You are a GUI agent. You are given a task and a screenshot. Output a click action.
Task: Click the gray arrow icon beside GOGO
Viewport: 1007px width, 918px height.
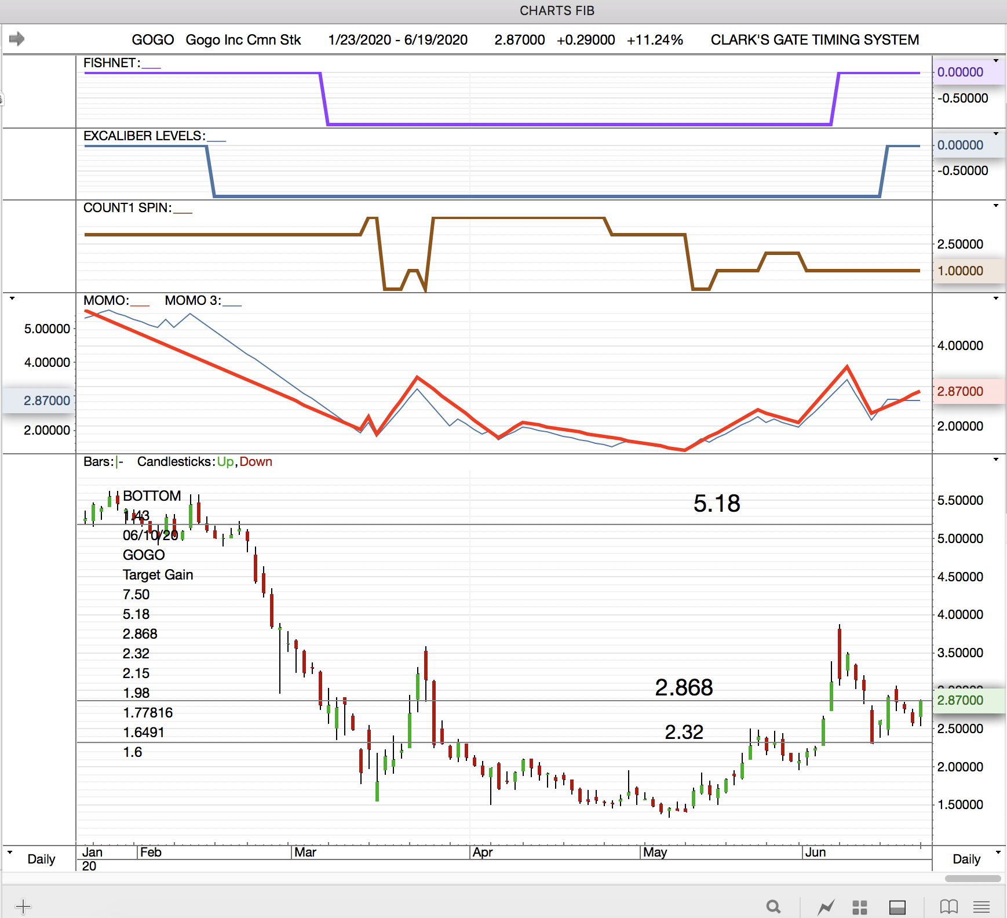coord(17,39)
